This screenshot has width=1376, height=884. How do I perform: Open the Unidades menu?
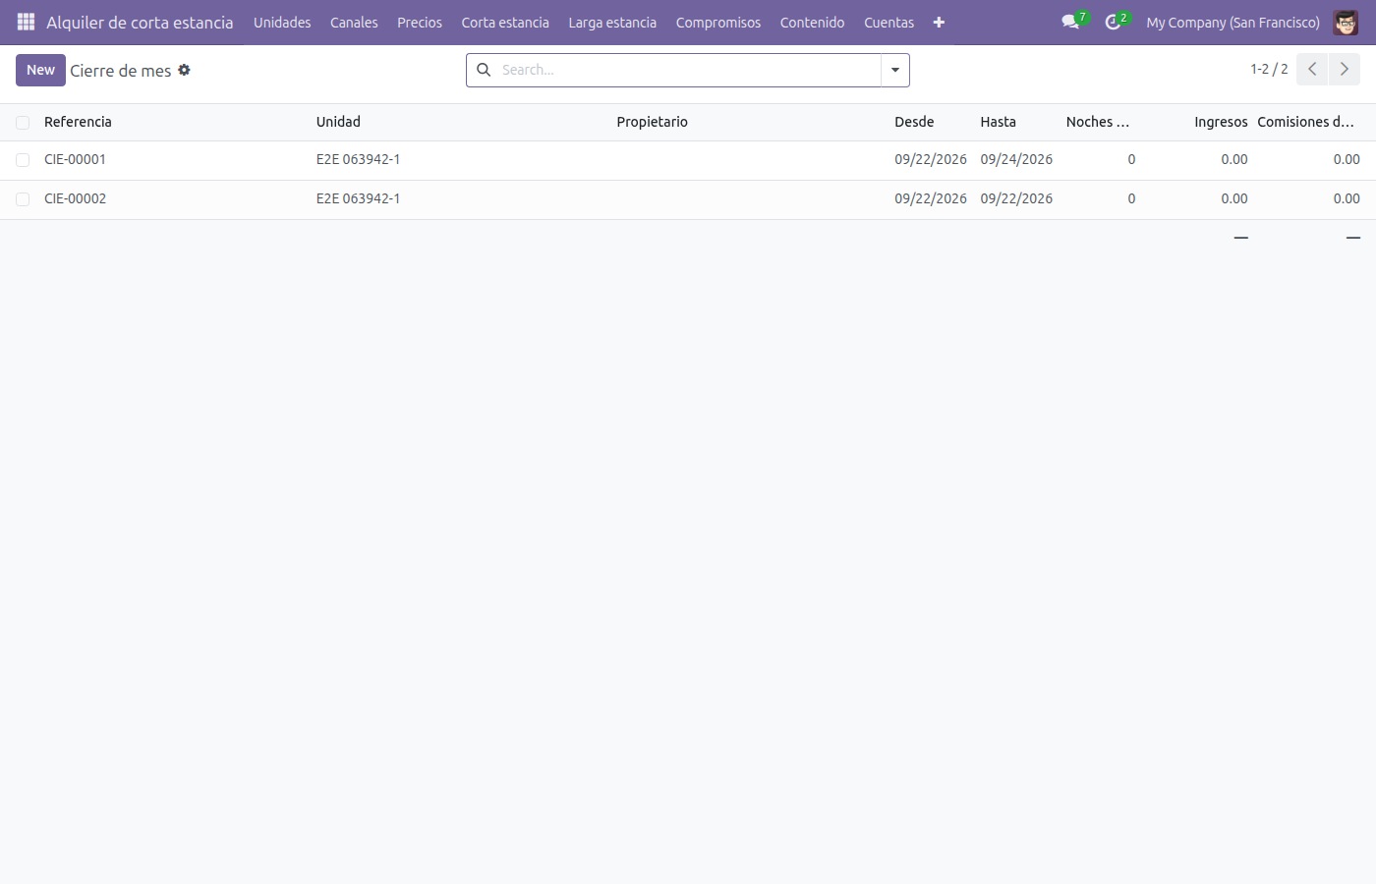tap(282, 23)
